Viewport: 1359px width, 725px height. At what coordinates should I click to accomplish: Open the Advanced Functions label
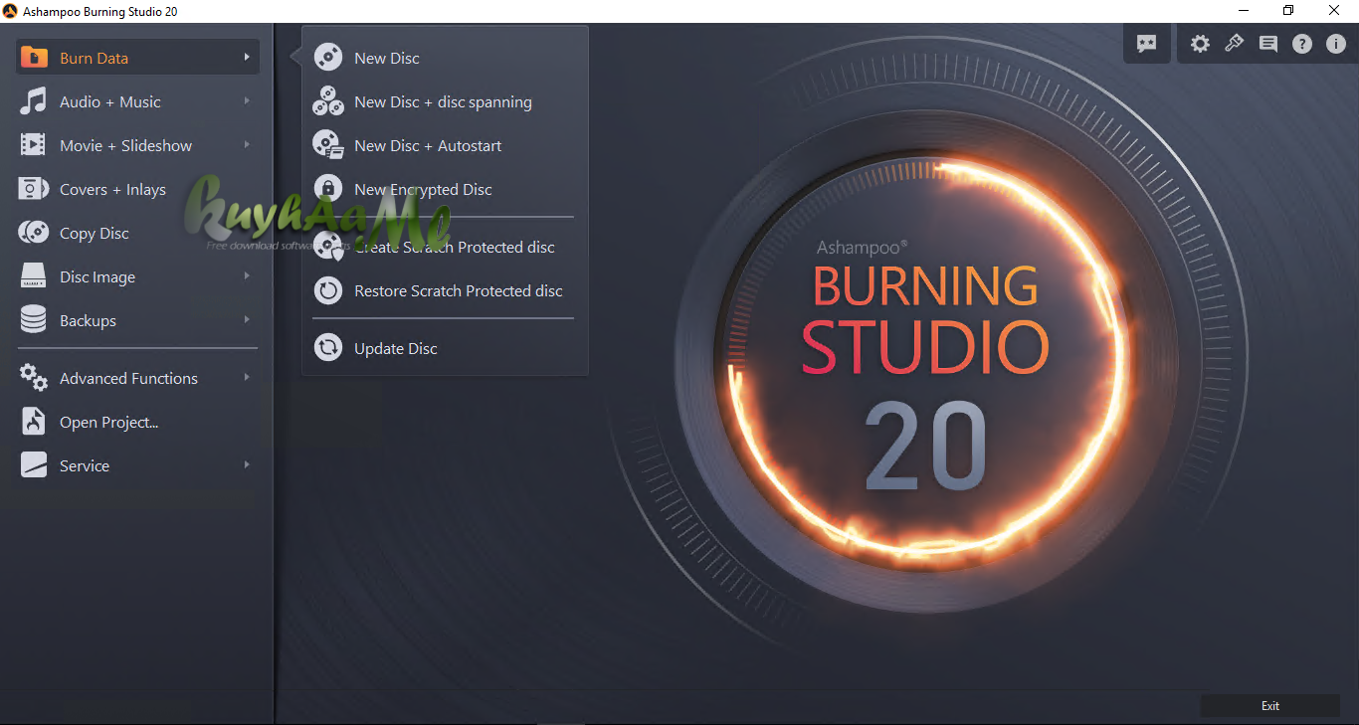(x=128, y=378)
